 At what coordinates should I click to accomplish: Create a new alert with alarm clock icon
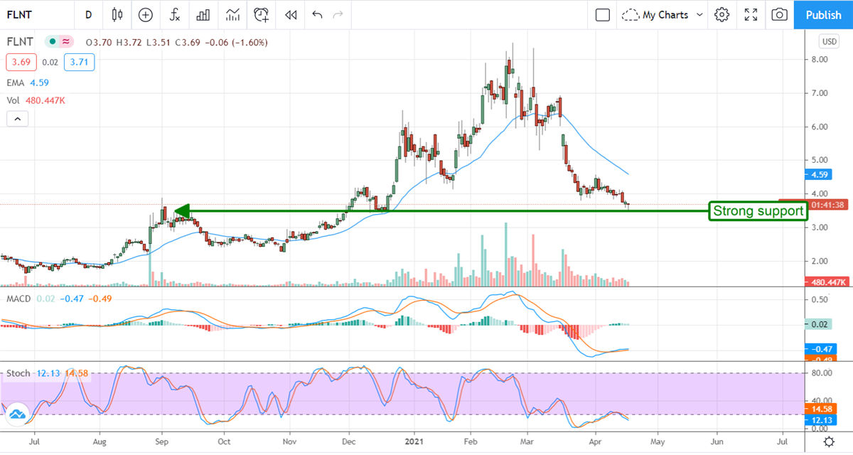262,14
